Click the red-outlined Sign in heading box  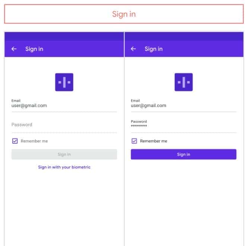(x=124, y=14)
